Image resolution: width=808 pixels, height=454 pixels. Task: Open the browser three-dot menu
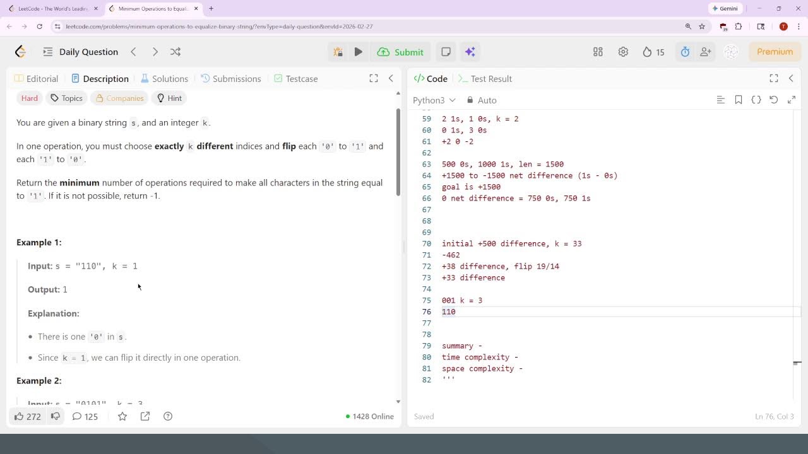tap(797, 26)
